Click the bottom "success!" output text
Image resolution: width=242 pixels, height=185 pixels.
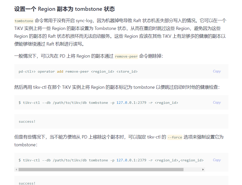[x=27, y=183]
